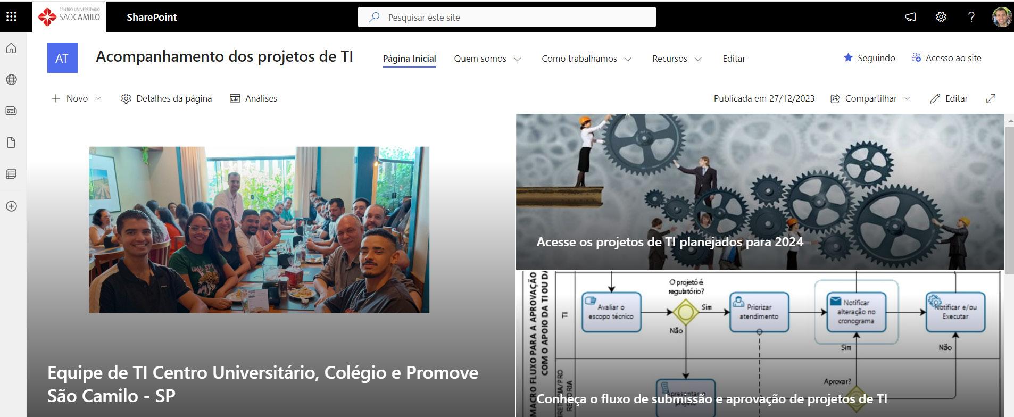Viewport: 1014px width, 417px height.
Task: Click the Editar page button with pencil
Action: [x=949, y=98]
